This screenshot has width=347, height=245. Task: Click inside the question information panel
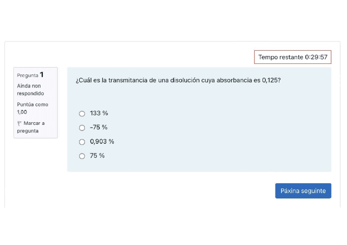[36, 102]
